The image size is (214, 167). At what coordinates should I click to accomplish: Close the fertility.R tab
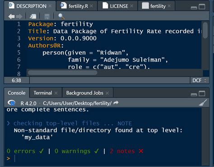[x=91, y=6]
